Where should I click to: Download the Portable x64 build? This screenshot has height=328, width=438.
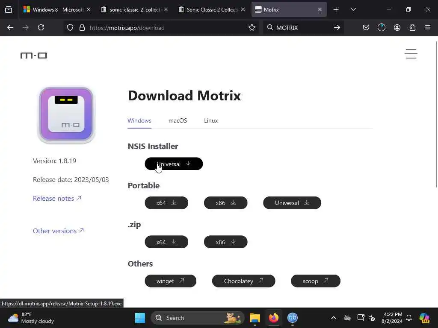pos(166,203)
